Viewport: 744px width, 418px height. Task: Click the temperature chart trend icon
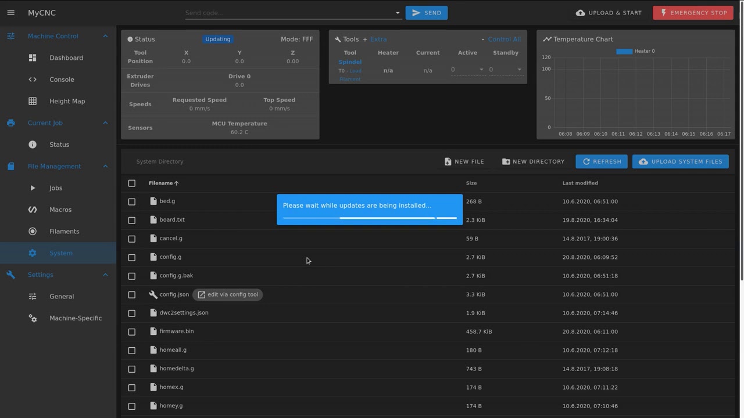(547, 39)
